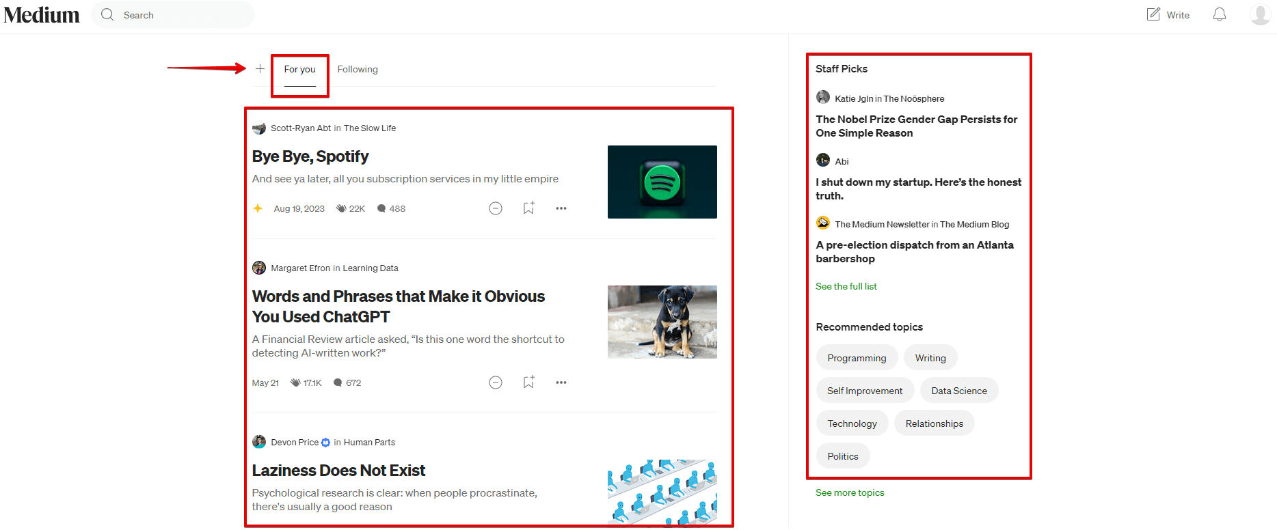Select the Data Science topic chip
Screen dimensions: 1277x530
click(x=959, y=391)
